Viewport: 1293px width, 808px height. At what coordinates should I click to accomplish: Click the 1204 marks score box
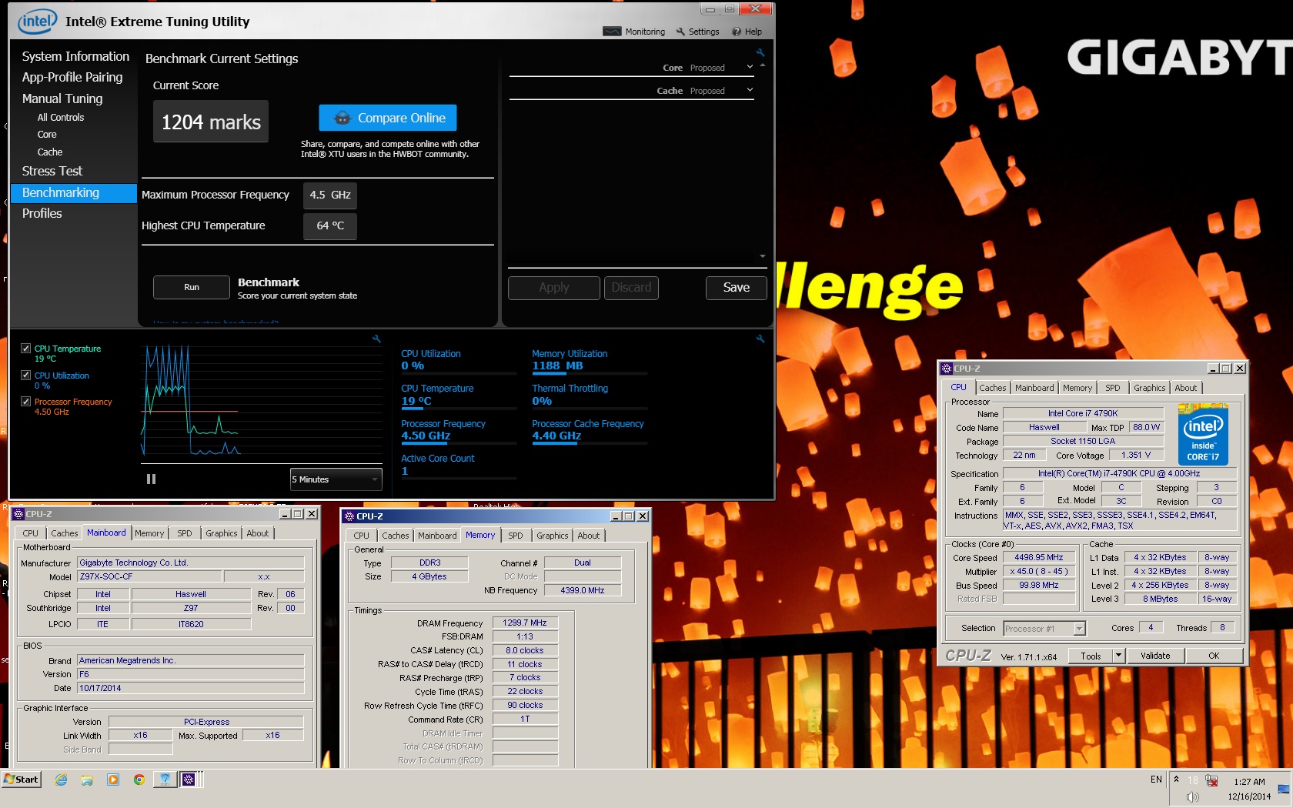point(211,122)
